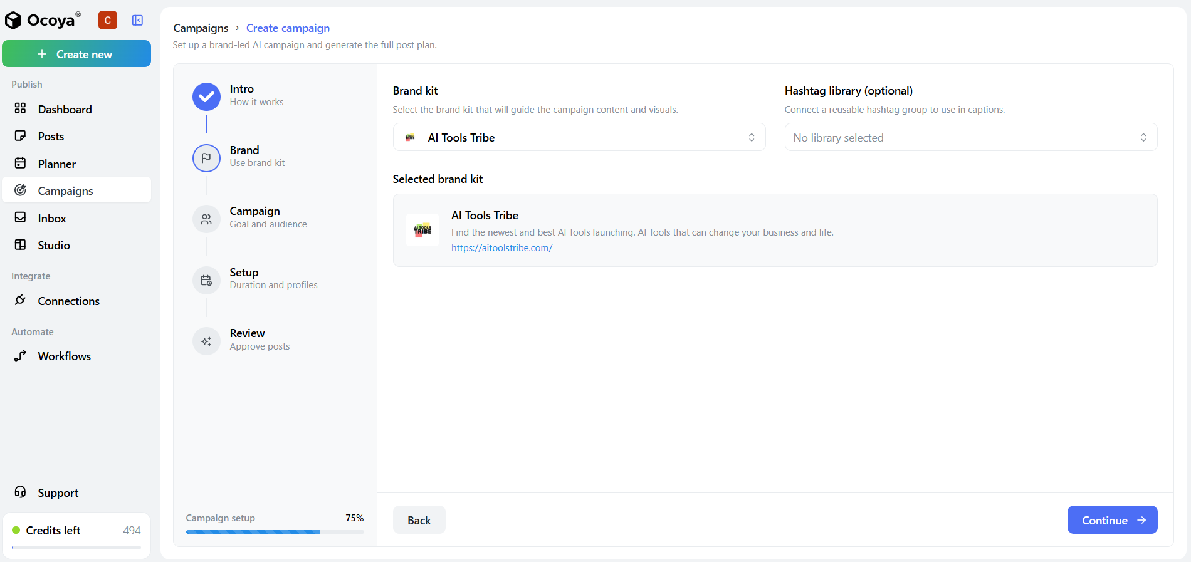
Task: Click the Brand kit dropdown chevron arrows
Action: [x=752, y=137]
